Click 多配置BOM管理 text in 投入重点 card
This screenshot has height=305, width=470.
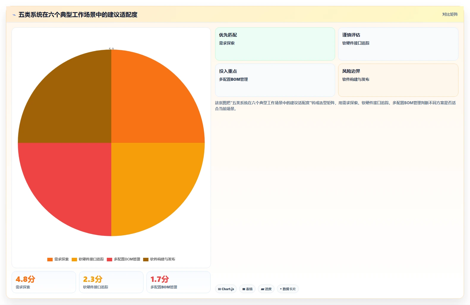point(234,79)
